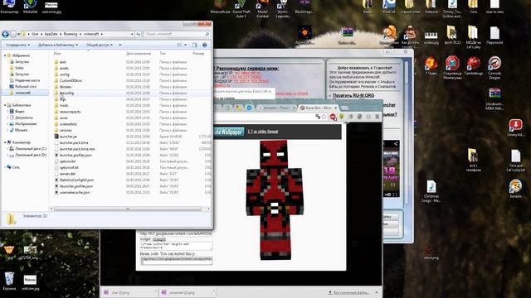Open the MediaGet desktop icon
531x298 pixels.
pyautogui.click(x=30, y=7)
